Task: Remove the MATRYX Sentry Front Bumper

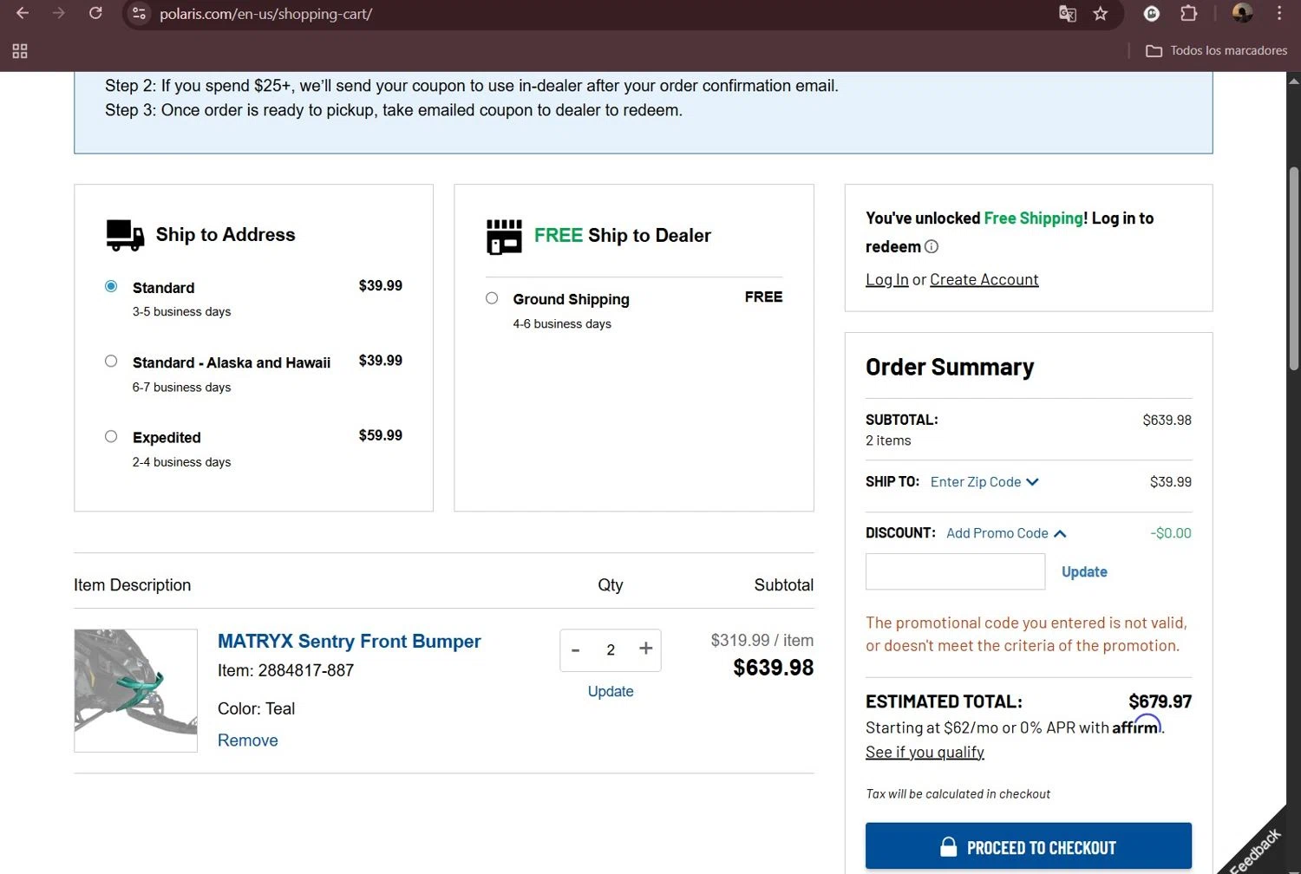Action: 248,740
